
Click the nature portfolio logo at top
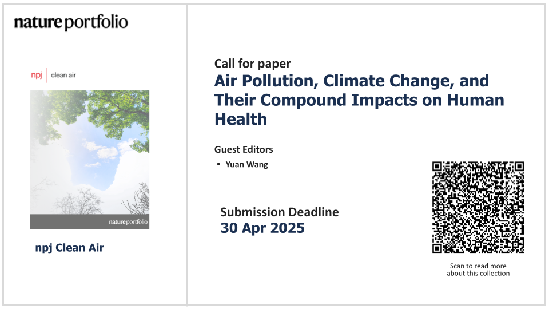tap(71, 22)
